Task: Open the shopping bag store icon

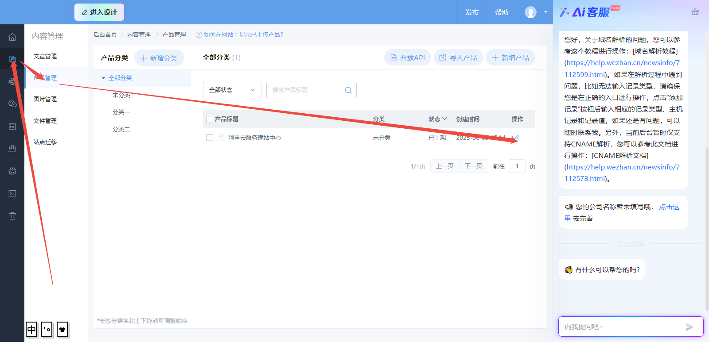Action: 12,149
